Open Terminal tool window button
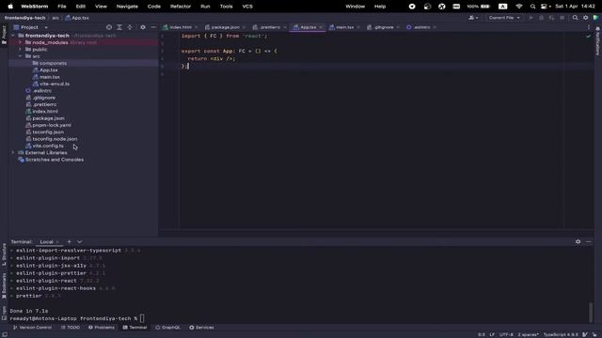 135,328
